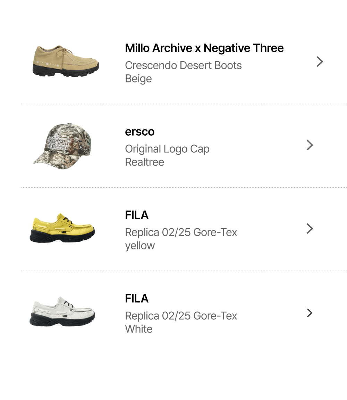The width and height of the screenshot is (347, 400).
Task: Open the beige Crescendo Desert Boots thumbnail
Action: pos(66,62)
